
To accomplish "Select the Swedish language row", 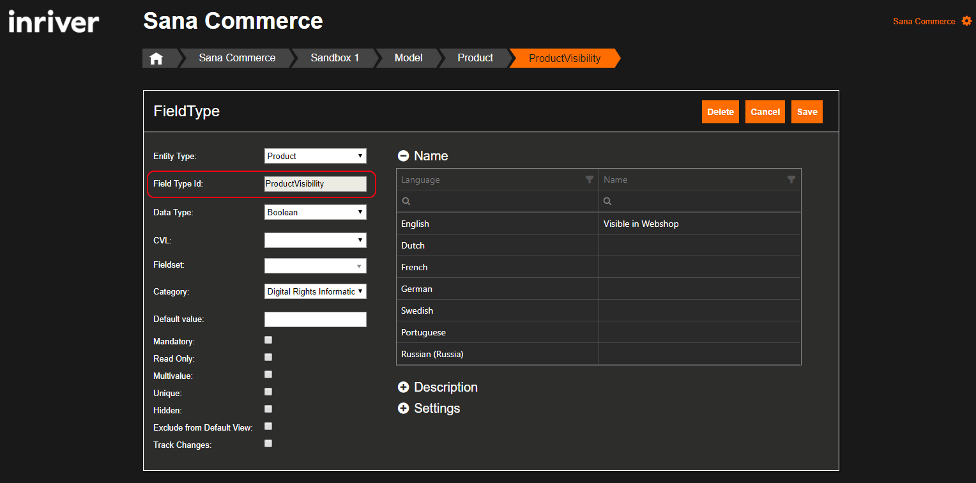I will (x=599, y=310).
